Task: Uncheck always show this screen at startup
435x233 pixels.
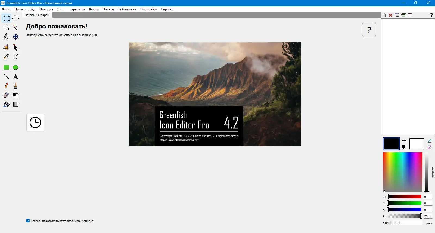Action: pos(28,221)
